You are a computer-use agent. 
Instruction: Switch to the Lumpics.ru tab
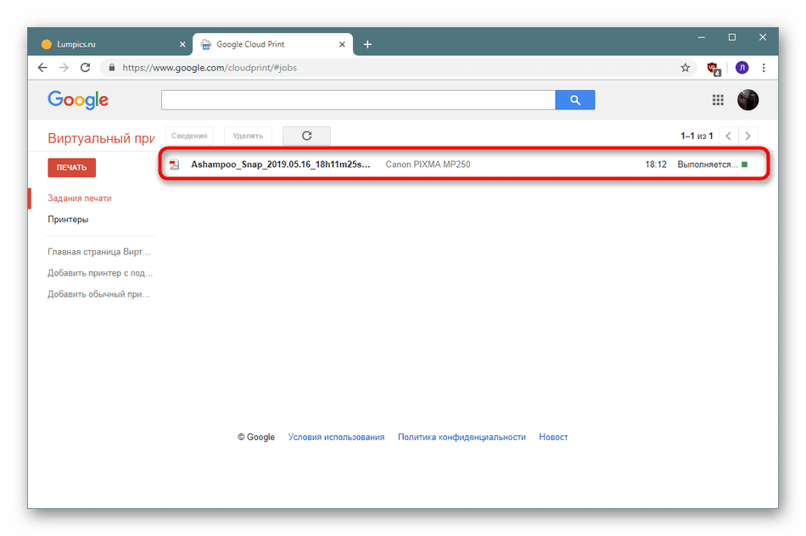[x=111, y=44]
